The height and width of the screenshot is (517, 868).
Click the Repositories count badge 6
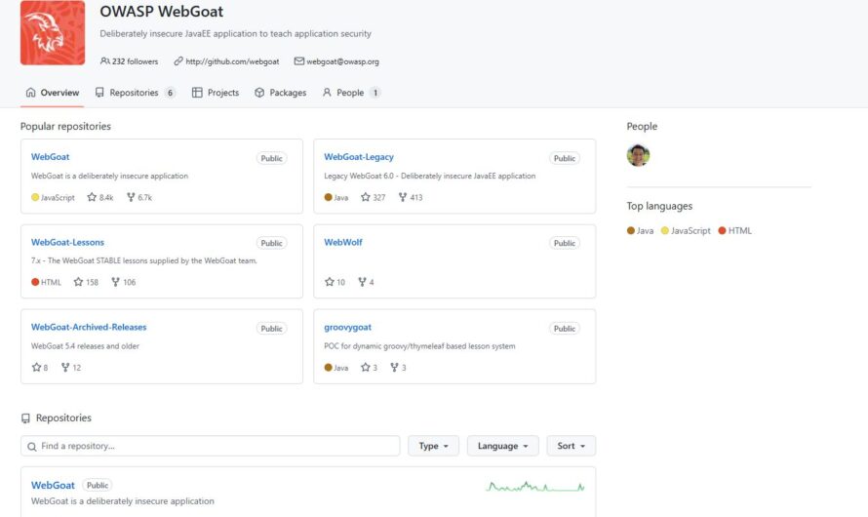170,93
